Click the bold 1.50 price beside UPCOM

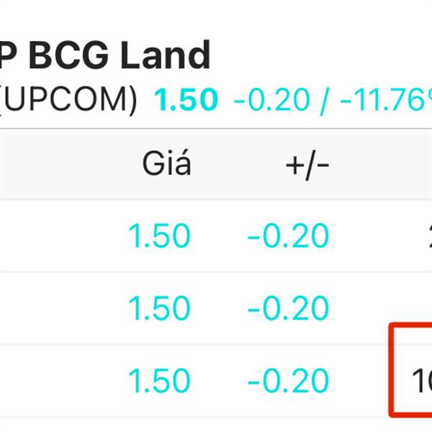[186, 101]
